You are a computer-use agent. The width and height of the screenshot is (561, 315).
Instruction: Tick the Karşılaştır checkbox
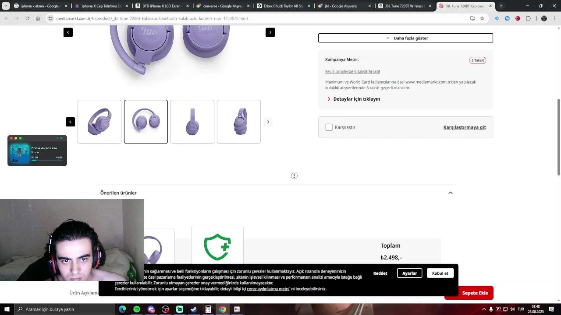[329, 127]
